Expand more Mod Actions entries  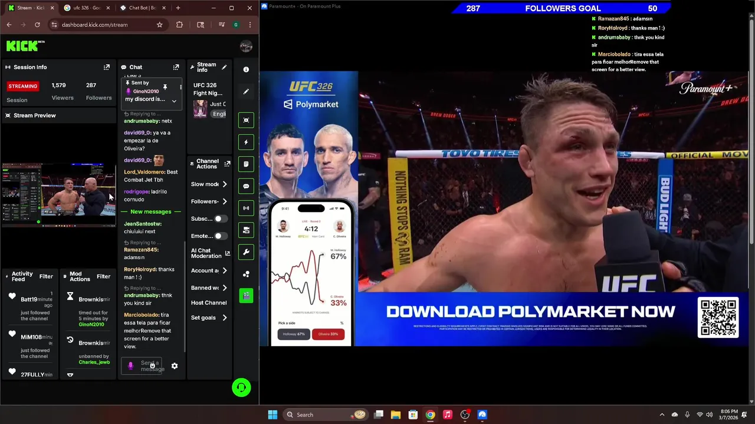point(70,375)
